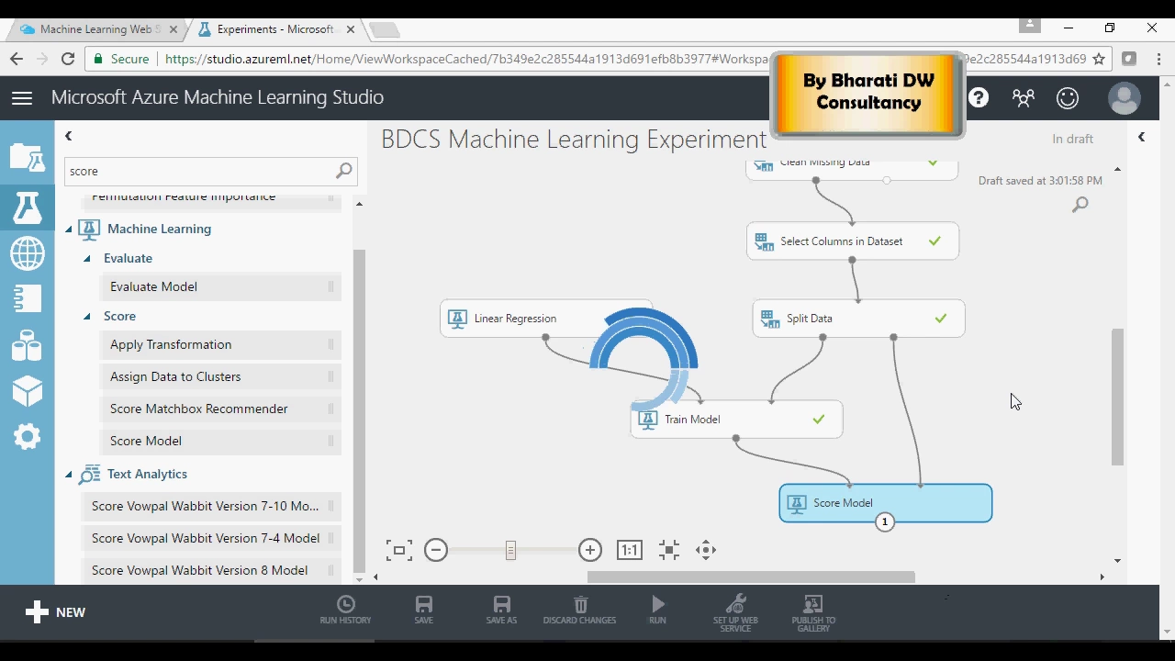
Task: Collapse the Score subcategory
Action: (x=87, y=317)
